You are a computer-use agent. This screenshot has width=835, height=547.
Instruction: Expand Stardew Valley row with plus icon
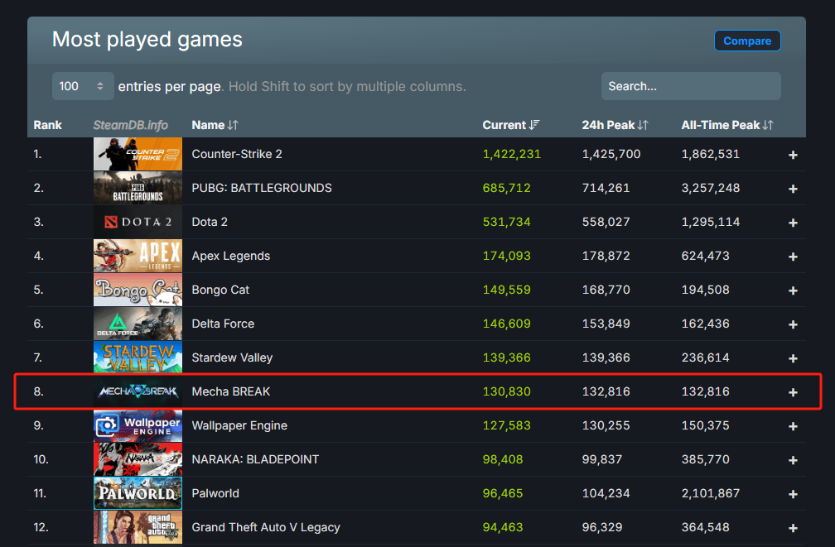[793, 358]
